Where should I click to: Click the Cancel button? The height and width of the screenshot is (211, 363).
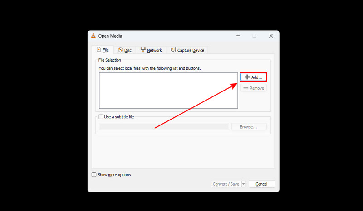pyautogui.click(x=262, y=184)
